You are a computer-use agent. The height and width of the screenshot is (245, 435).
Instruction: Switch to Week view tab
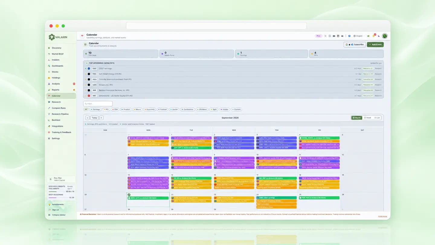click(367, 118)
